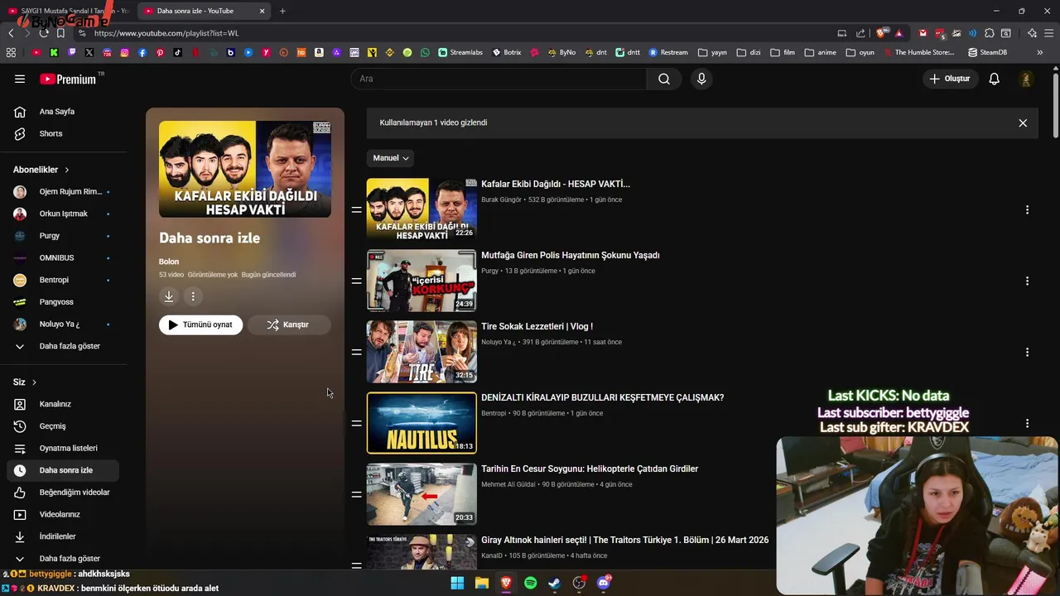The height and width of the screenshot is (596, 1060).
Task: Open Streamlabs bookmark
Action: 460,52
